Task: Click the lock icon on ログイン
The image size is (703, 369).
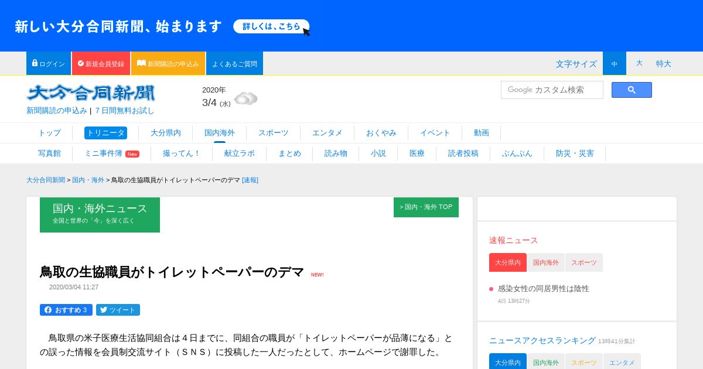Action: [x=35, y=63]
